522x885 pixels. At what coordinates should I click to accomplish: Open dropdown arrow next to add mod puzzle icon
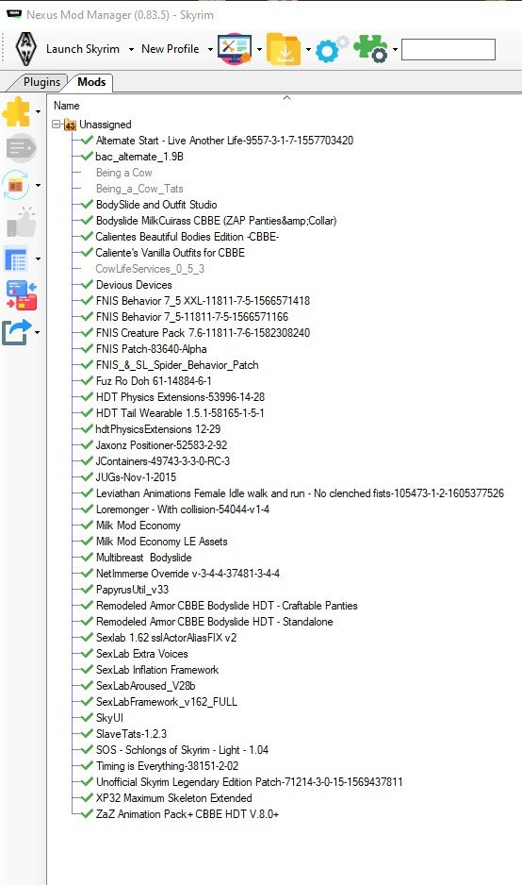click(x=38, y=111)
